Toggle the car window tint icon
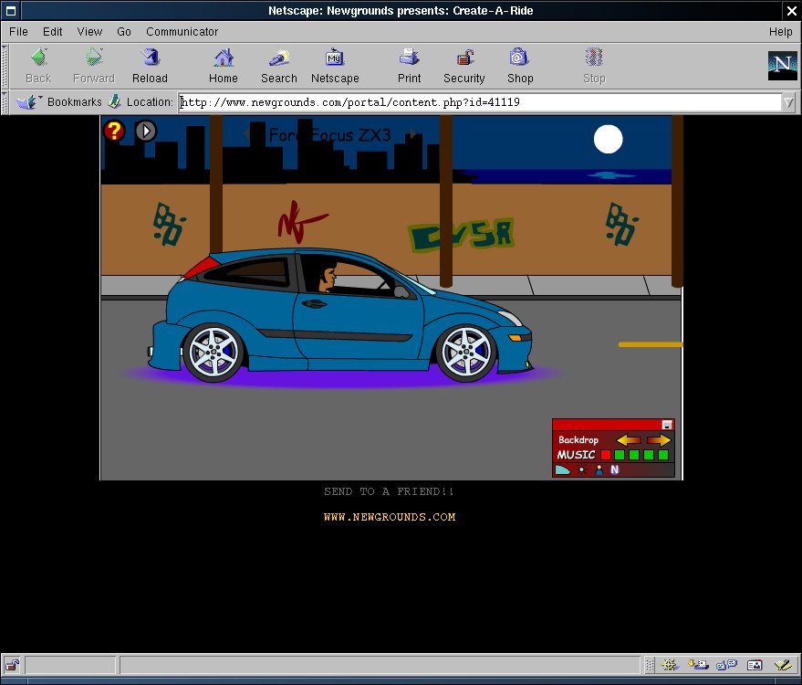This screenshot has width=802, height=685. coord(563,469)
